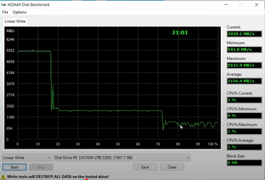Image resolution: width=265 pixels, height=180 pixels.
Task: Click the elapsed time 21:01 in graph
Action: click(180, 32)
